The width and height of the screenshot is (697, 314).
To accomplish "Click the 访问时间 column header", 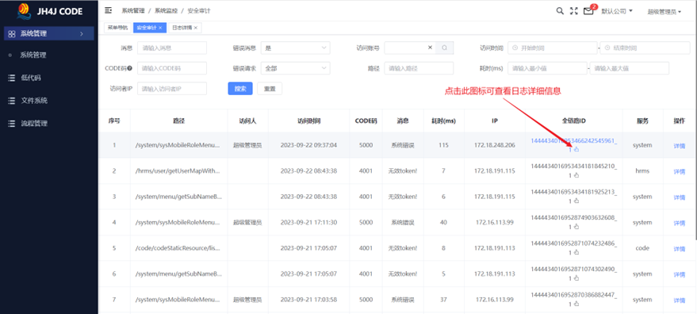I will pos(308,121).
